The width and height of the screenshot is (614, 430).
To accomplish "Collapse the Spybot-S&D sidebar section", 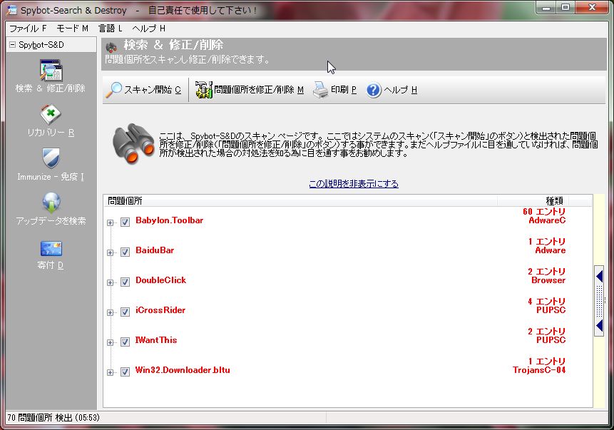I will click(x=12, y=45).
